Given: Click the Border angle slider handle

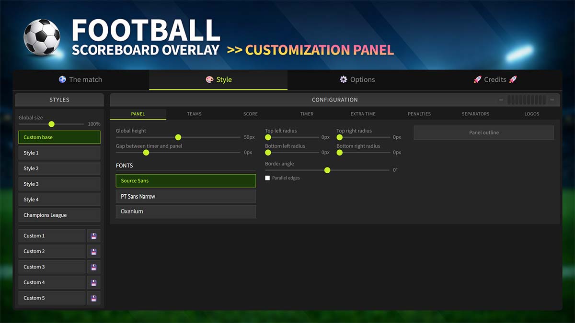Looking at the screenshot, I should pyautogui.click(x=327, y=170).
